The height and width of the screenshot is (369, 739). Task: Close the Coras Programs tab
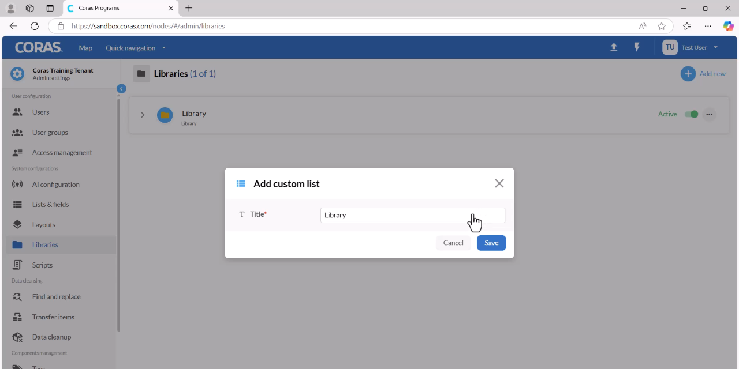[x=171, y=8]
